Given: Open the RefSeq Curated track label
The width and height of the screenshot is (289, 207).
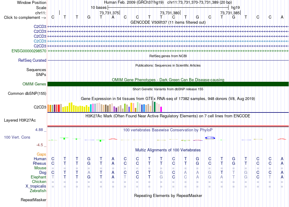Looking at the screenshot, I should click(32, 60).
